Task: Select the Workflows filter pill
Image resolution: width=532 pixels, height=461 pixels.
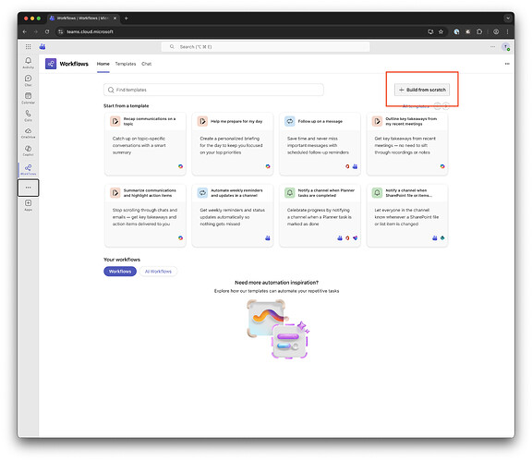Action: coord(120,272)
